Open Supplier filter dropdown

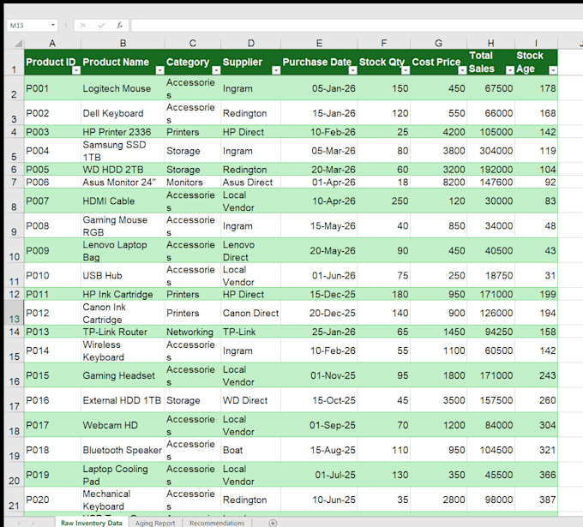[x=276, y=70]
